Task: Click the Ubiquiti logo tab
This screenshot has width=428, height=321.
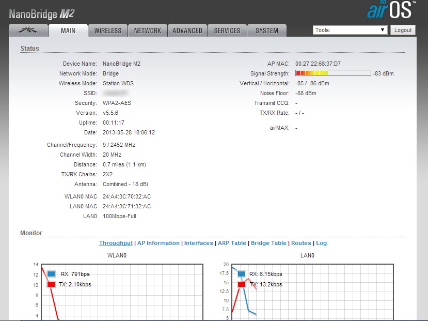Action: [28, 30]
